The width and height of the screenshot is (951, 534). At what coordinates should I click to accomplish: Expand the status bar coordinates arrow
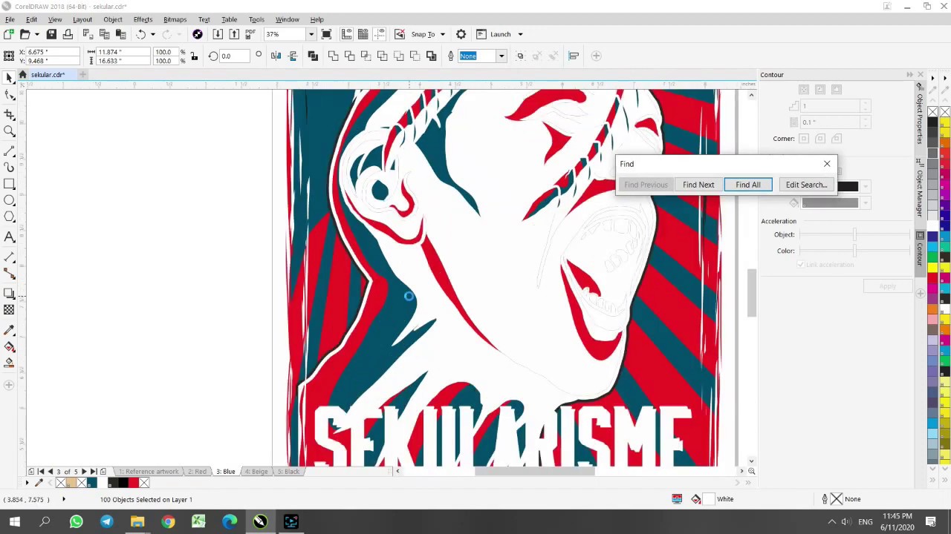(x=63, y=499)
